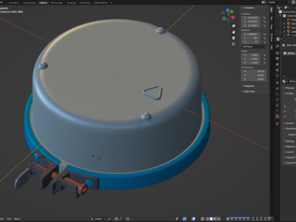Viewport: 296px width, 222px height.
Task: Open the Object Constraints properties tab icon
Action: click(x=277, y=105)
